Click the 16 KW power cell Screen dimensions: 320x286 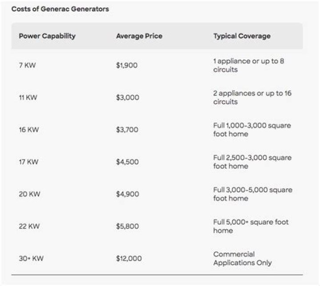(28, 130)
